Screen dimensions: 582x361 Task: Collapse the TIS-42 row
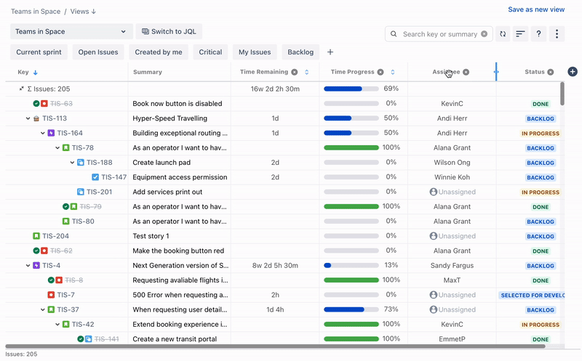pos(57,325)
